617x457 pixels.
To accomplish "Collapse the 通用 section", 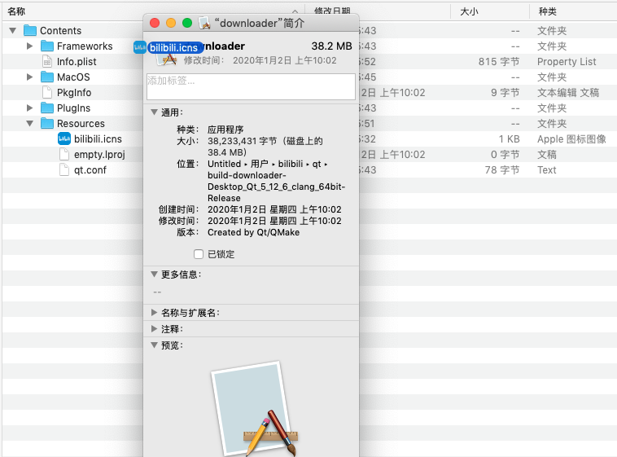I will (x=155, y=112).
